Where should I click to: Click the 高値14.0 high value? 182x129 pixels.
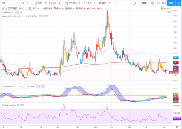pyautogui.click(x=58, y=8)
